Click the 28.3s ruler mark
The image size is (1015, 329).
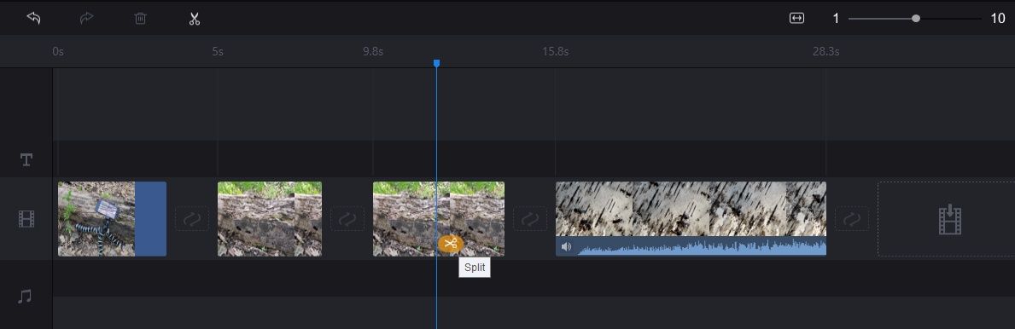click(x=826, y=52)
